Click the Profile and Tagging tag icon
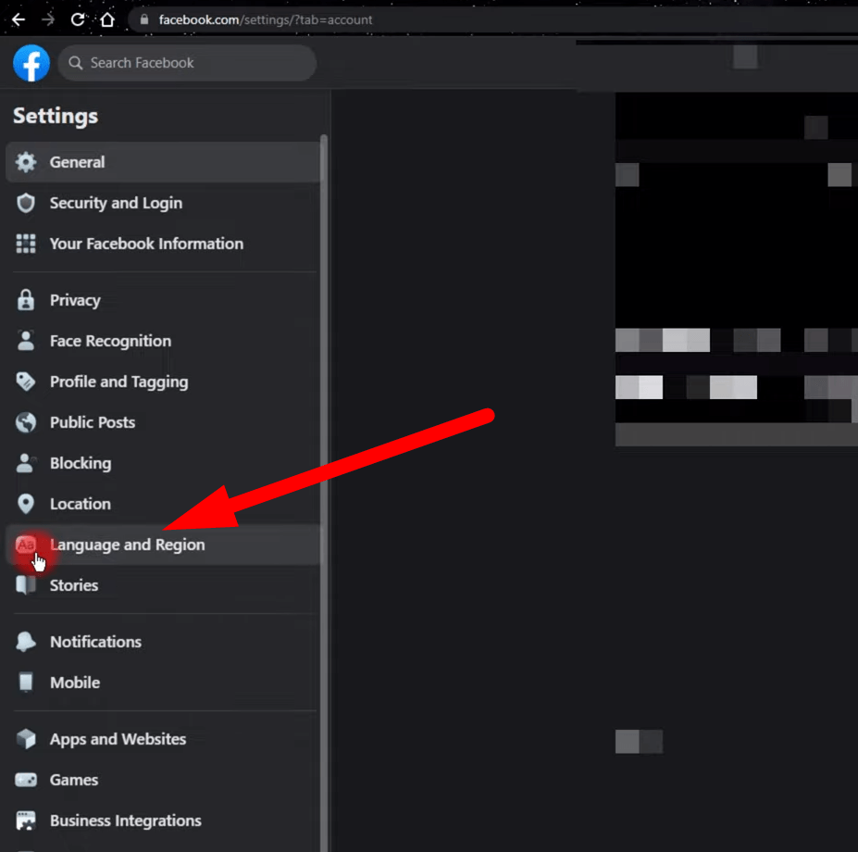The height and width of the screenshot is (852, 858). point(26,382)
